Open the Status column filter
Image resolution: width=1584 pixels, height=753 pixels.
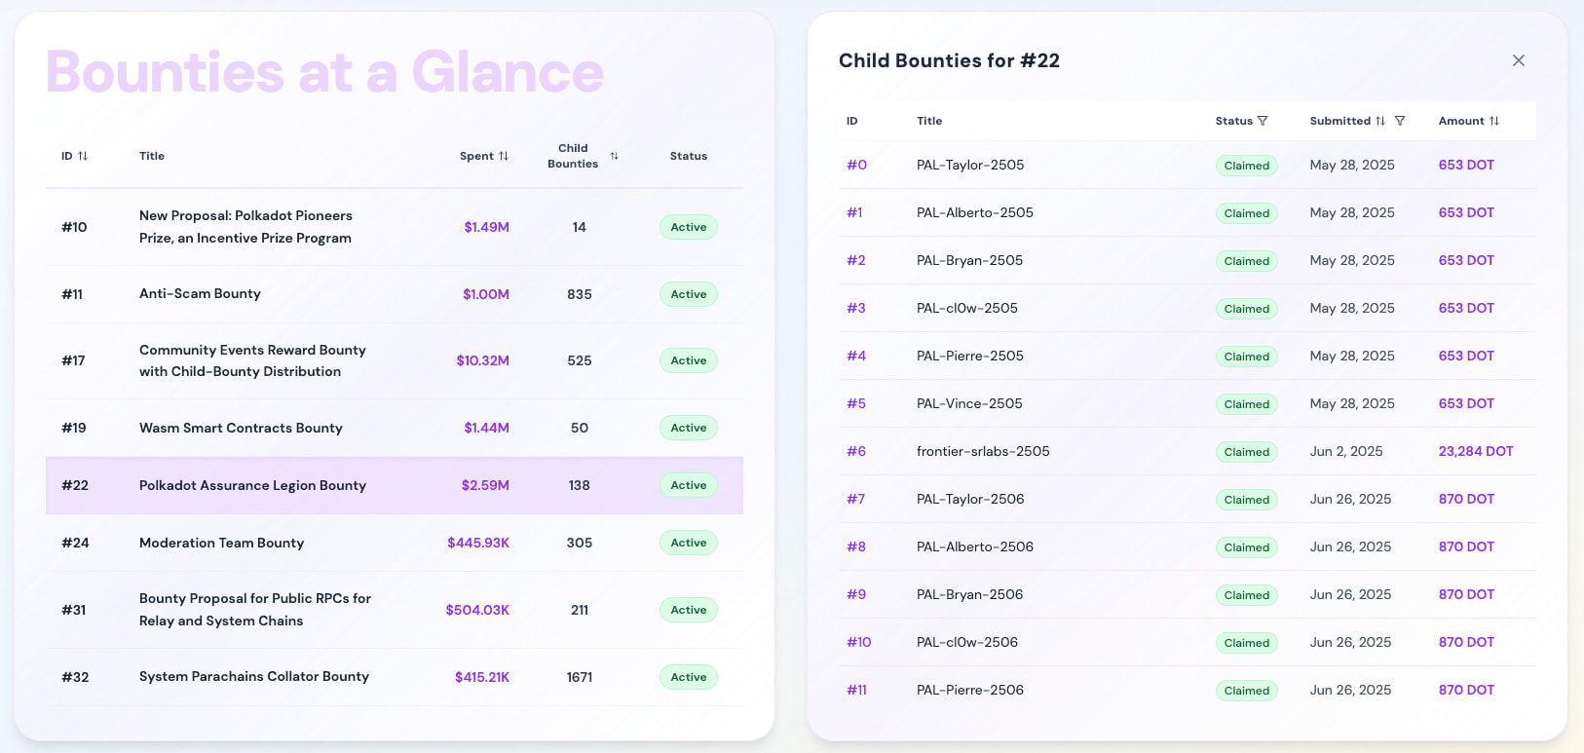[x=1263, y=121]
